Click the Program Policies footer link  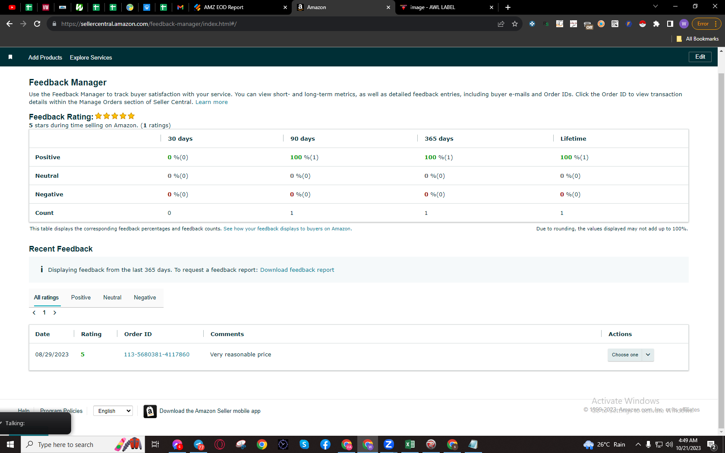[x=61, y=411]
